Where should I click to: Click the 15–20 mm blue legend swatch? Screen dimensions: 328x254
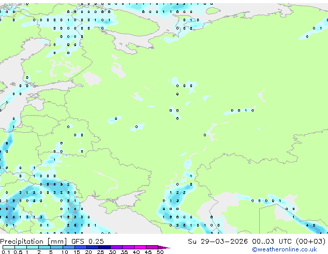[x=81, y=247]
